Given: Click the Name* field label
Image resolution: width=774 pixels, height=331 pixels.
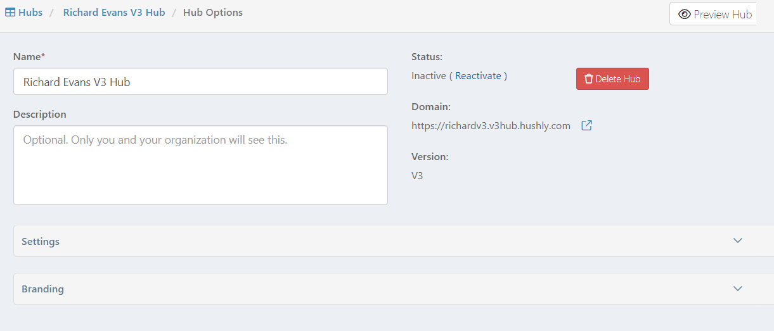Looking at the screenshot, I should tap(29, 57).
